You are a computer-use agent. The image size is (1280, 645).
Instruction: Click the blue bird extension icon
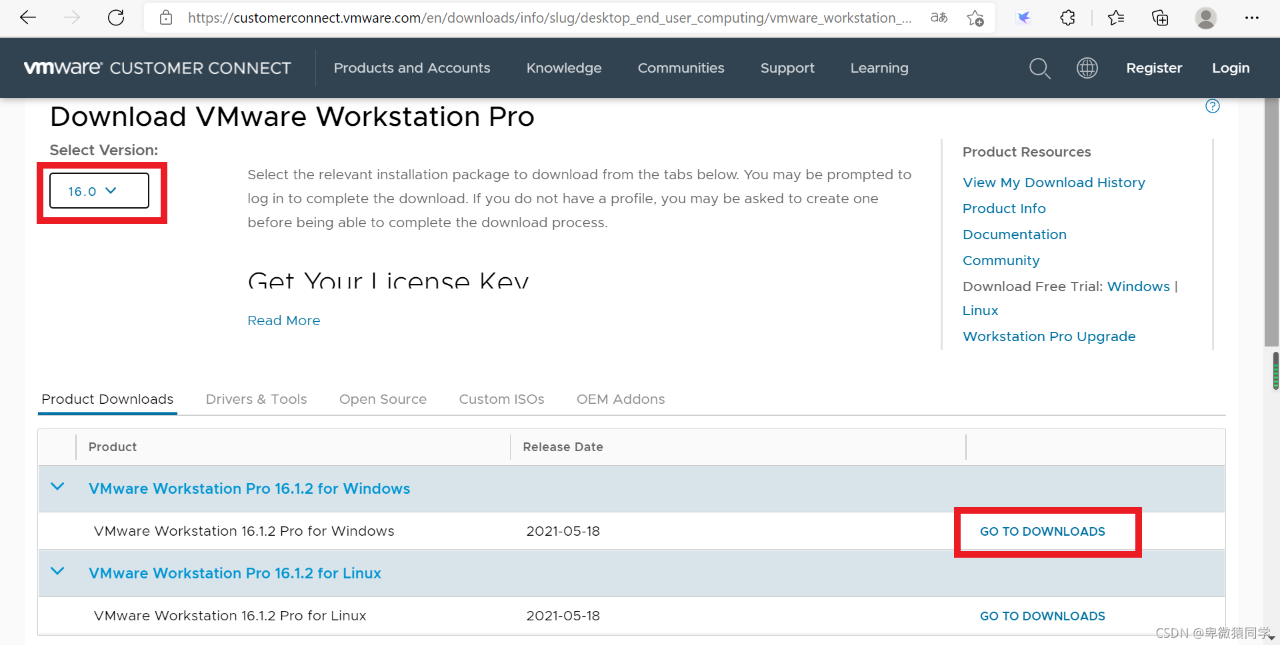(x=1023, y=18)
